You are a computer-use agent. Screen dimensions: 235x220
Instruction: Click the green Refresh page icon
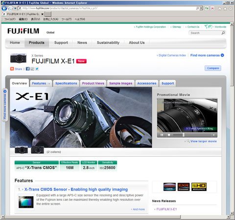point(207,8)
